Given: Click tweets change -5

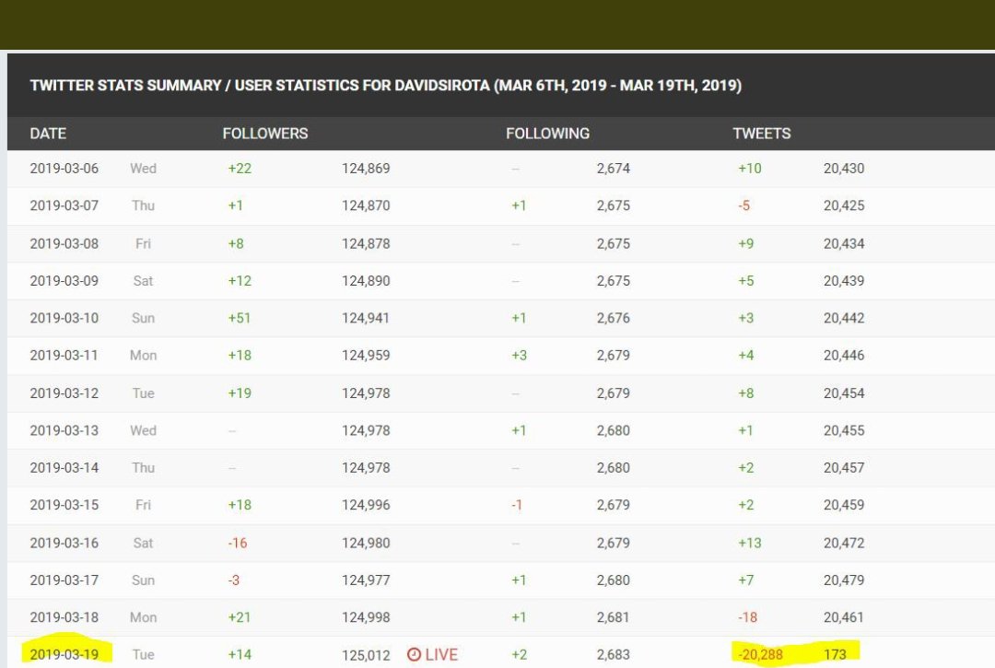Looking at the screenshot, I should tap(744, 205).
